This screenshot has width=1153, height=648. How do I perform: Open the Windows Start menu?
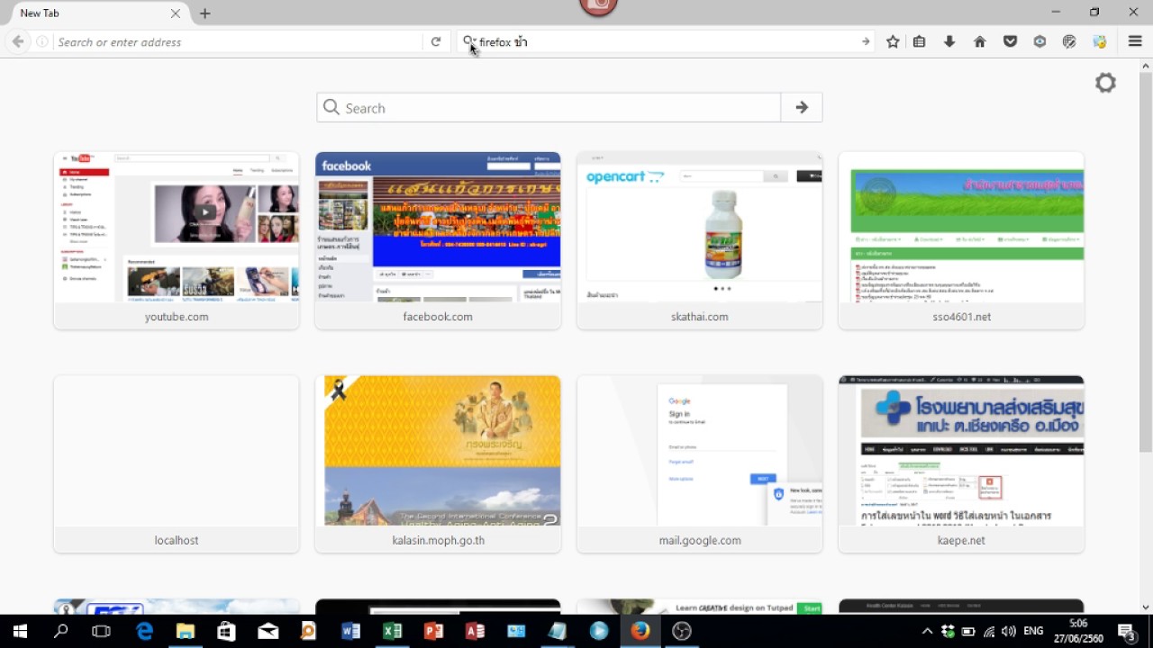[x=20, y=631]
